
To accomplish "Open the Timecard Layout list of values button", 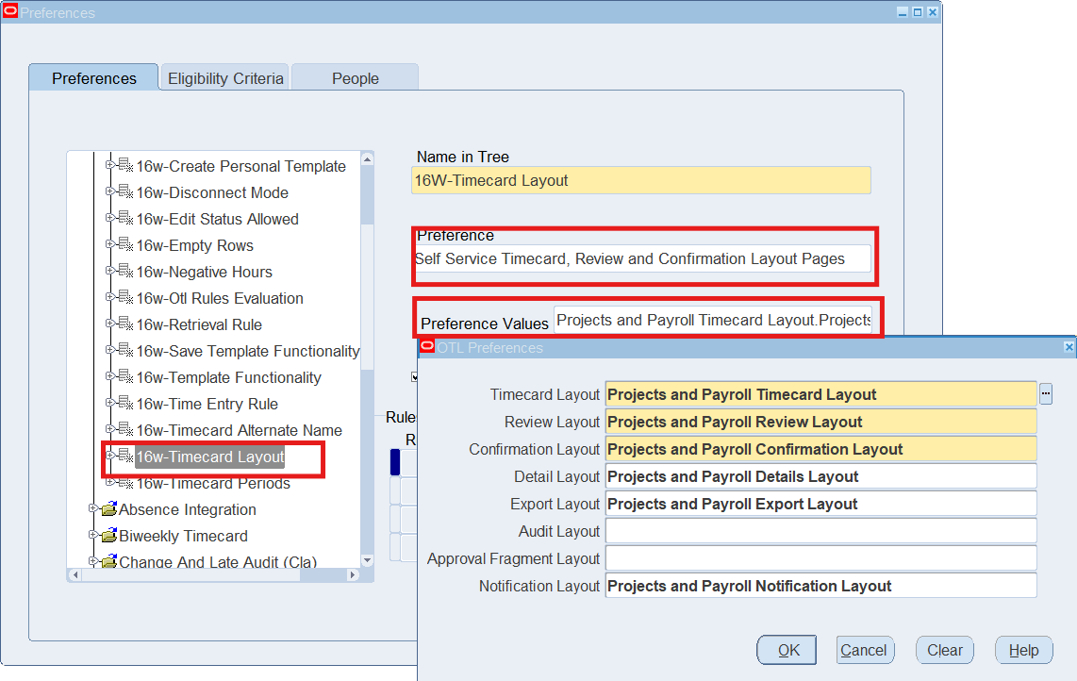I will 1045,394.
